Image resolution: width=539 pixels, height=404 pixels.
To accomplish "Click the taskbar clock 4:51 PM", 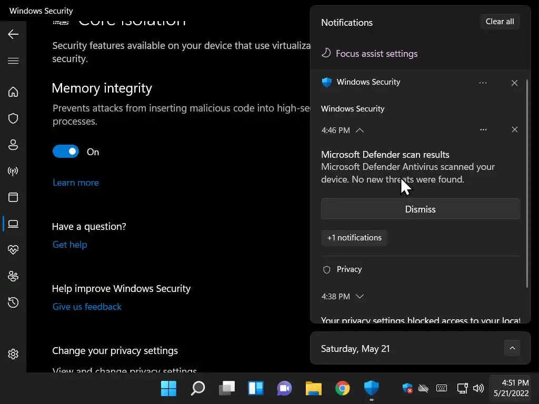I will [x=511, y=388].
